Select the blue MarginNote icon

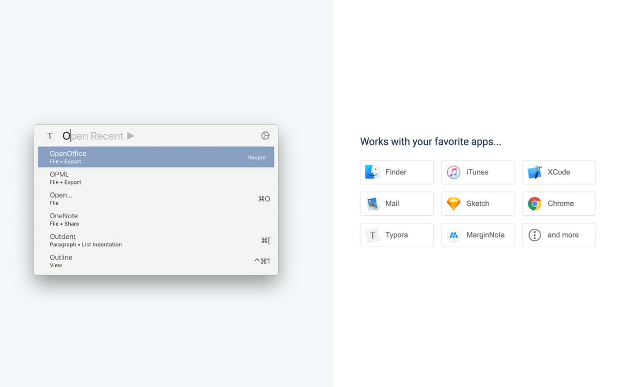452,235
